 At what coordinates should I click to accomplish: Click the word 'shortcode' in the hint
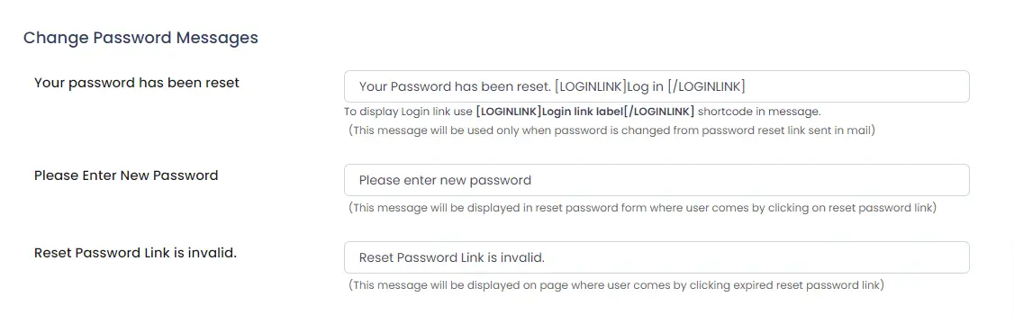click(721, 112)
